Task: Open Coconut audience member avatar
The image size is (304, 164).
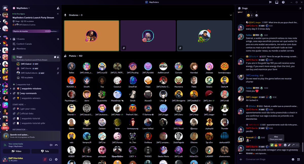Action: [x=117, y=80]
